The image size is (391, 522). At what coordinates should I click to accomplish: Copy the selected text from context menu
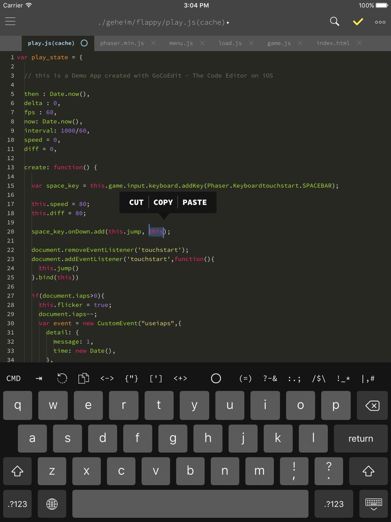[x=163, y=202]
